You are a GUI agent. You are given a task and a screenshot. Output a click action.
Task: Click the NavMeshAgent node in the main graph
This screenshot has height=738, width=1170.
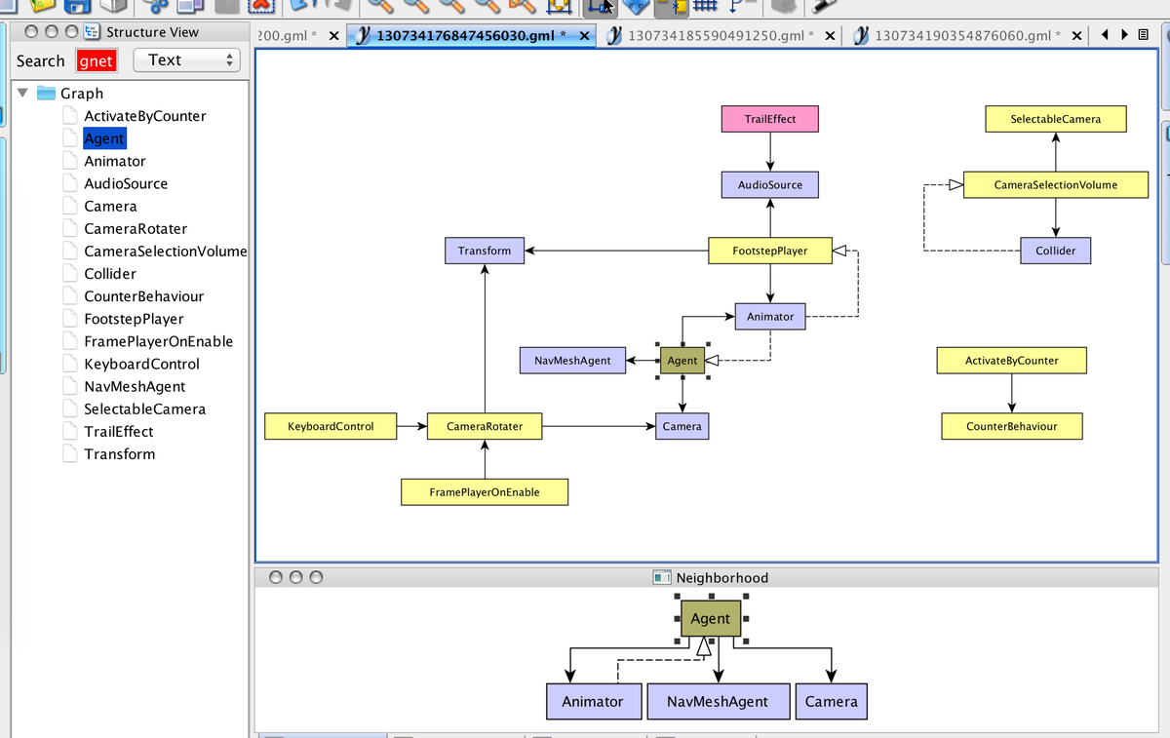(x=572, y=361)
